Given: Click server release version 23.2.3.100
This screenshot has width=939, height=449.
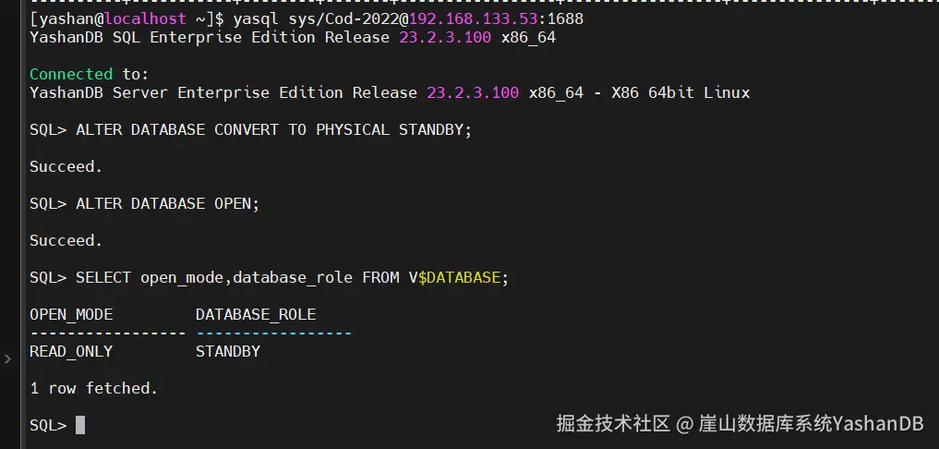Looking at the screenshot, I should coord(473,93).
